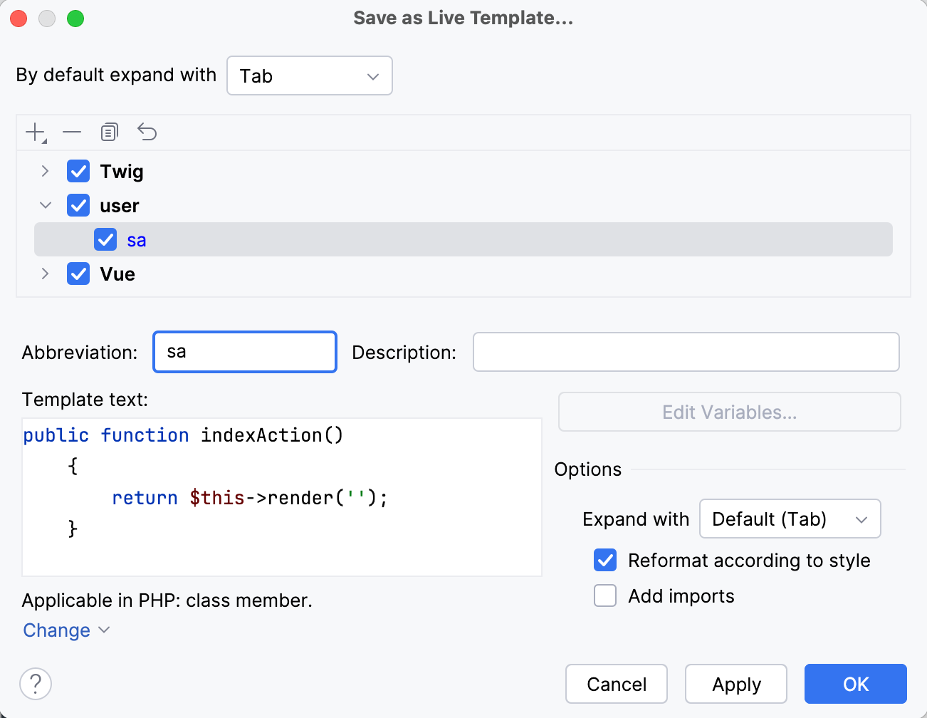Enable the Add imports option
Image resolution: width=927 pixels, height=718 pixels.
tap(604, 596)
